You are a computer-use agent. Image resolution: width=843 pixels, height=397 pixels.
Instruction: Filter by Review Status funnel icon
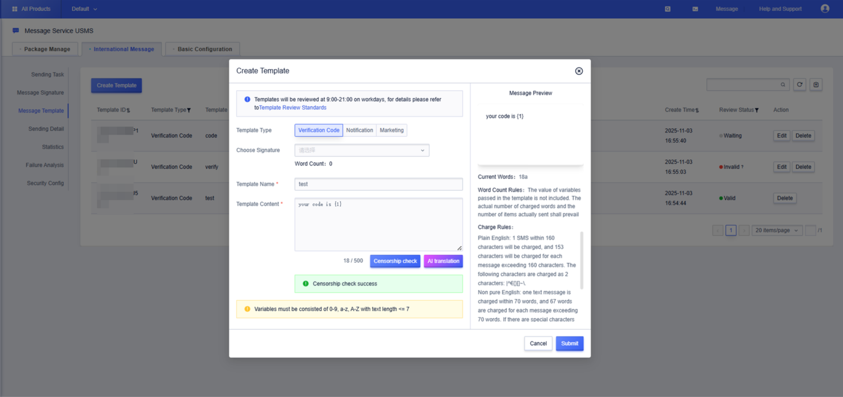pyautogui.click(x=757, y=111)
